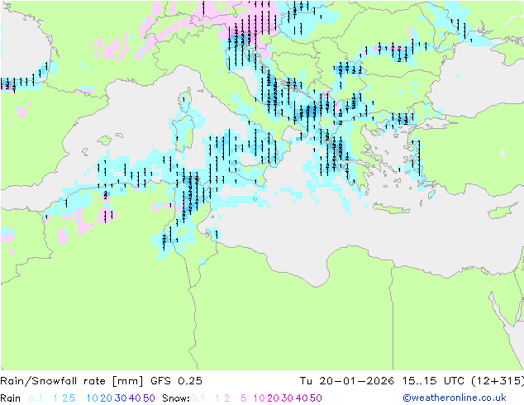Select snow legend value 10
Image resolution: width=524 pixels, height=405 pixels.
[259, 398]
